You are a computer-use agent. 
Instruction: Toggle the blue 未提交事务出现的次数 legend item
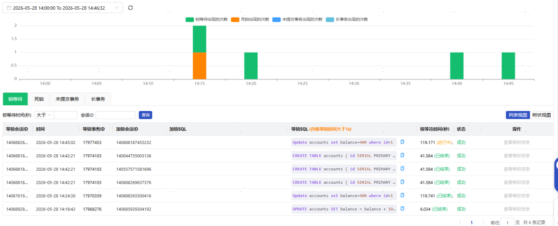[298, 19]
